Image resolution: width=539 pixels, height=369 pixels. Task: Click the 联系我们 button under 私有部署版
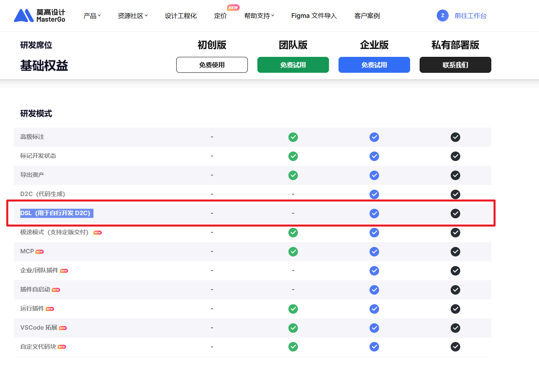(x=455, y=64)
